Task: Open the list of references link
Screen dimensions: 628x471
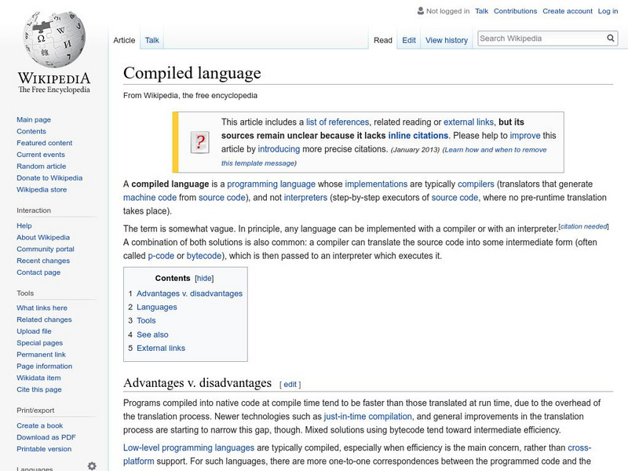Action: coord(338,122)
